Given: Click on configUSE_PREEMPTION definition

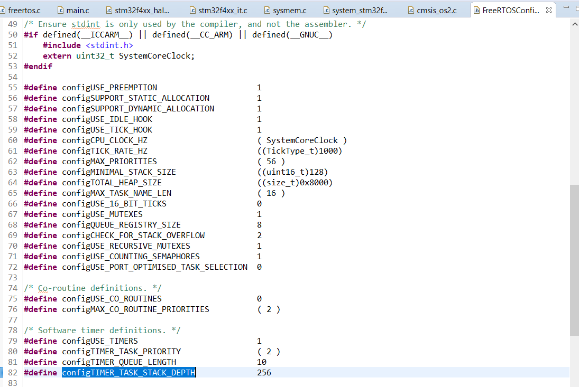Looking at the screenshot, I should (109, 87).
